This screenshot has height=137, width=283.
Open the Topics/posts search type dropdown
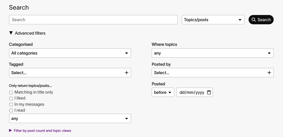[x=213, y=20]
